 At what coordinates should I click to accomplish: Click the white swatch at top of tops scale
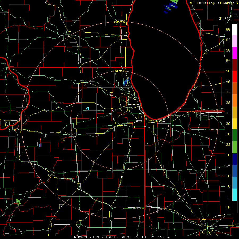(x=234, y=29)
